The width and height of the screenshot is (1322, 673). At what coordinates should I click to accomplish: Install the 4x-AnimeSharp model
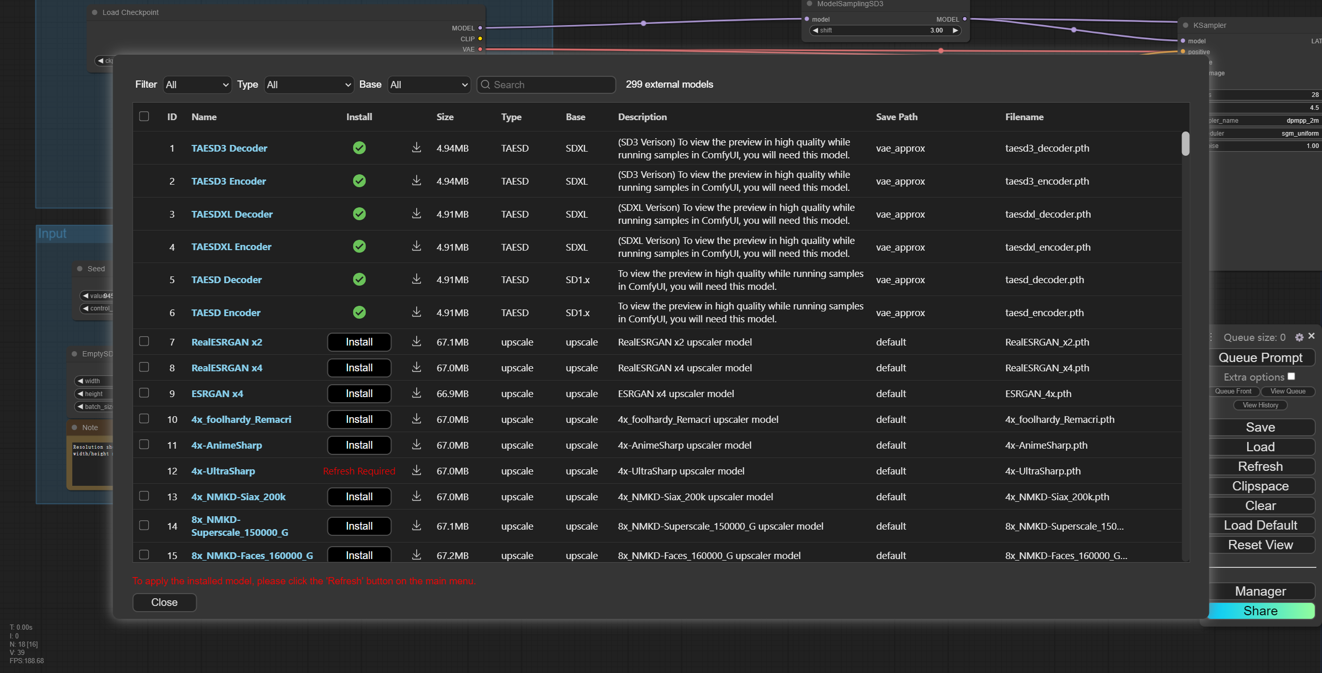click(359, 445)
